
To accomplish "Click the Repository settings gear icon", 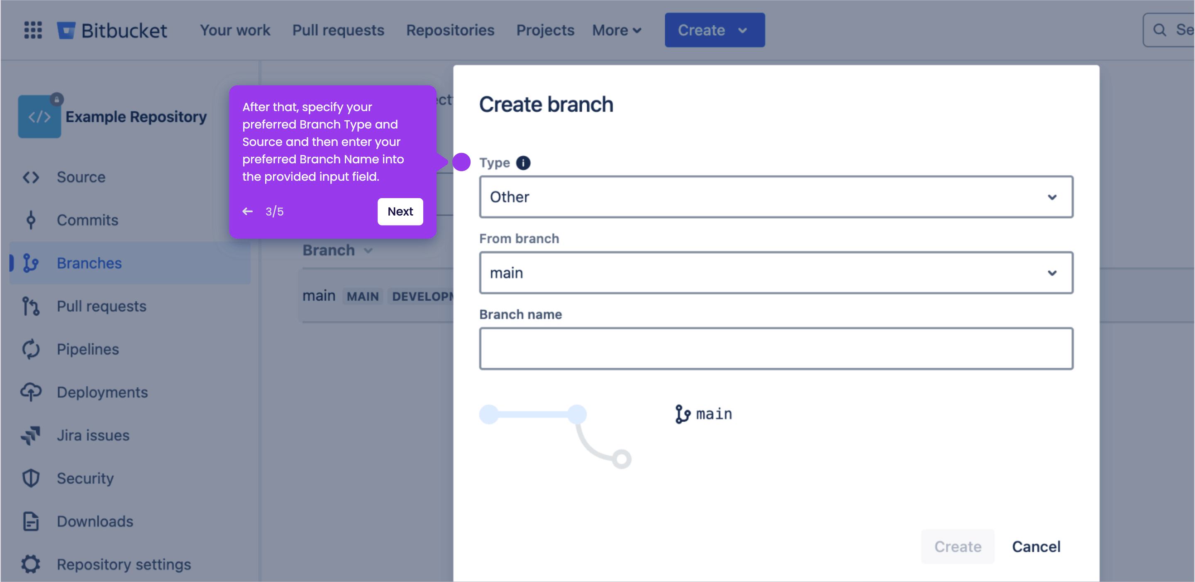I will click(31, 565).
